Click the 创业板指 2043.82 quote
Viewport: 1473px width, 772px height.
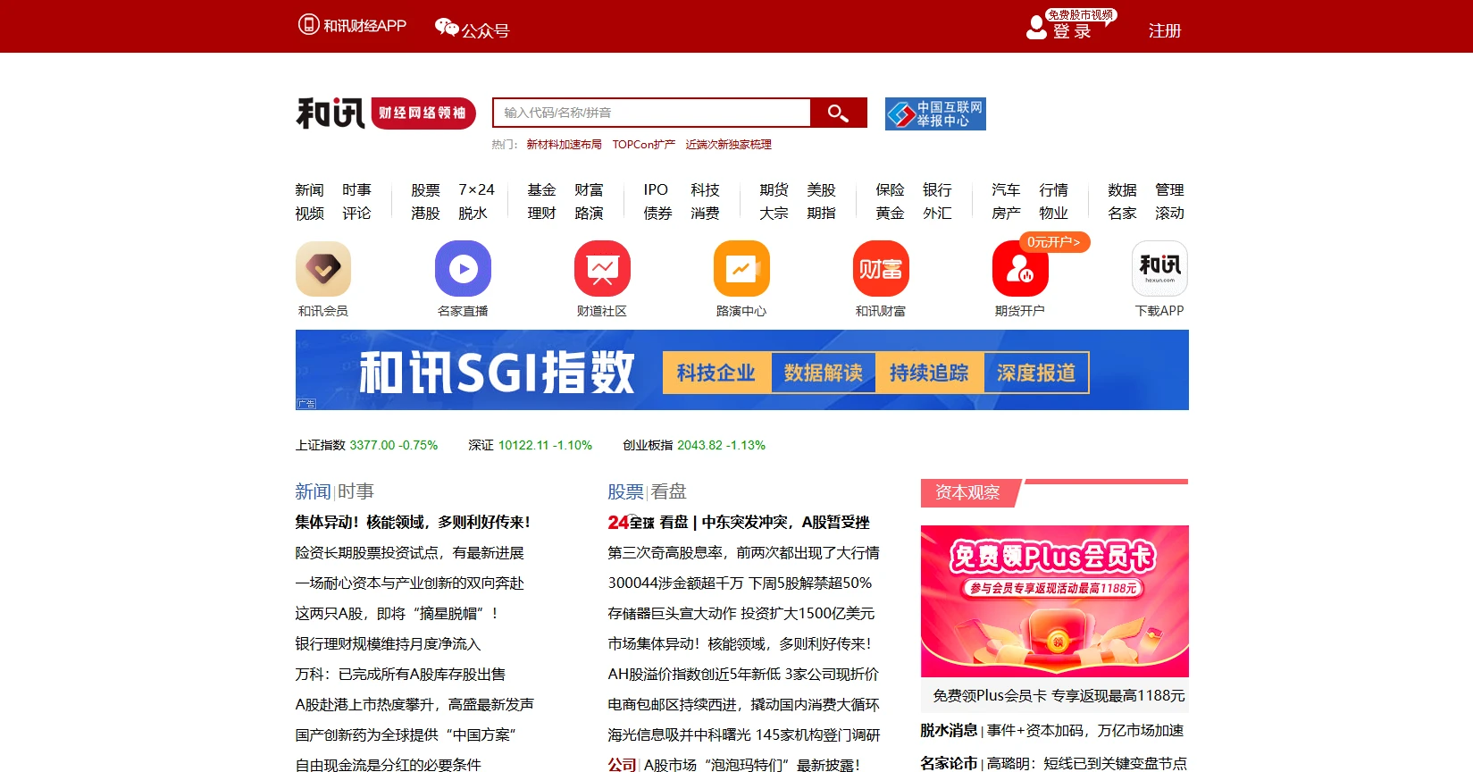[694, 445]
